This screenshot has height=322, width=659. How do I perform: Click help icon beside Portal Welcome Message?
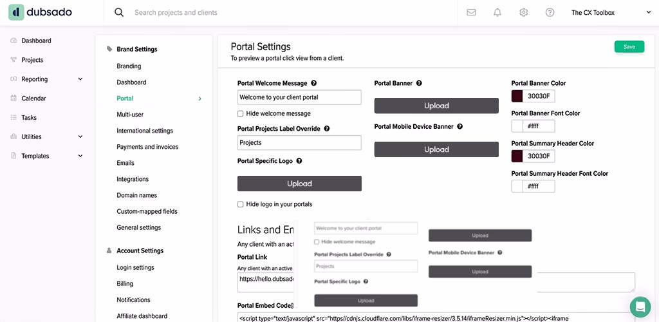(314, 83)
